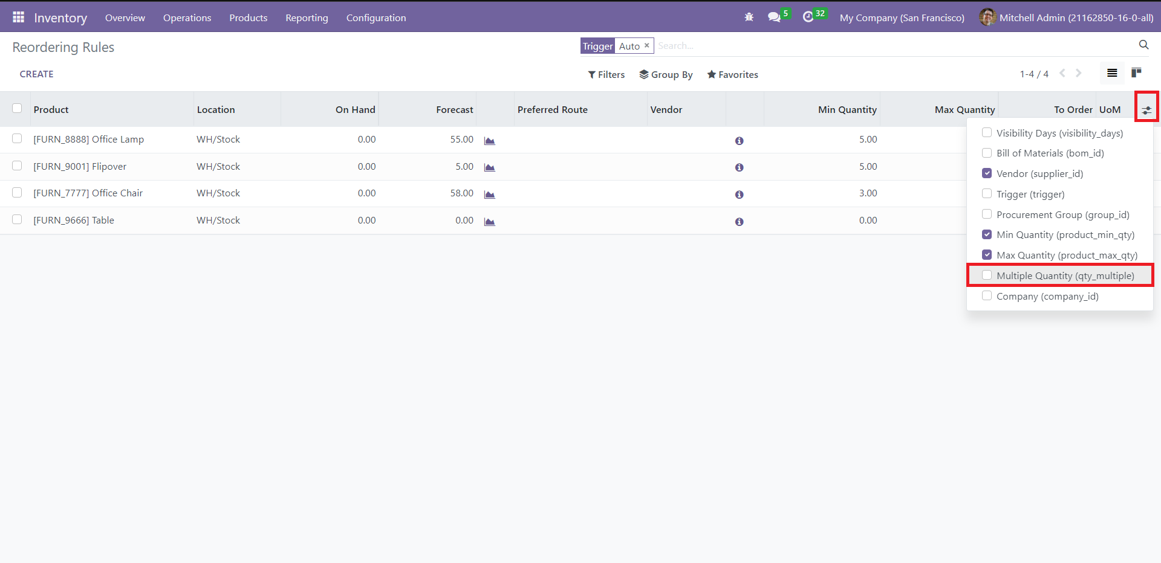The image size is (1161, 563).
Task: Open optional columns settings icon
Action: (x=1146, y=110)
